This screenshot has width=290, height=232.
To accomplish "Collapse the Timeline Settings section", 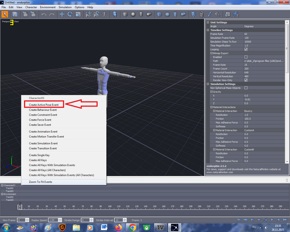I will [x=207, y=30].
